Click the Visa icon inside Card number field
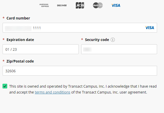 point(150,28)
